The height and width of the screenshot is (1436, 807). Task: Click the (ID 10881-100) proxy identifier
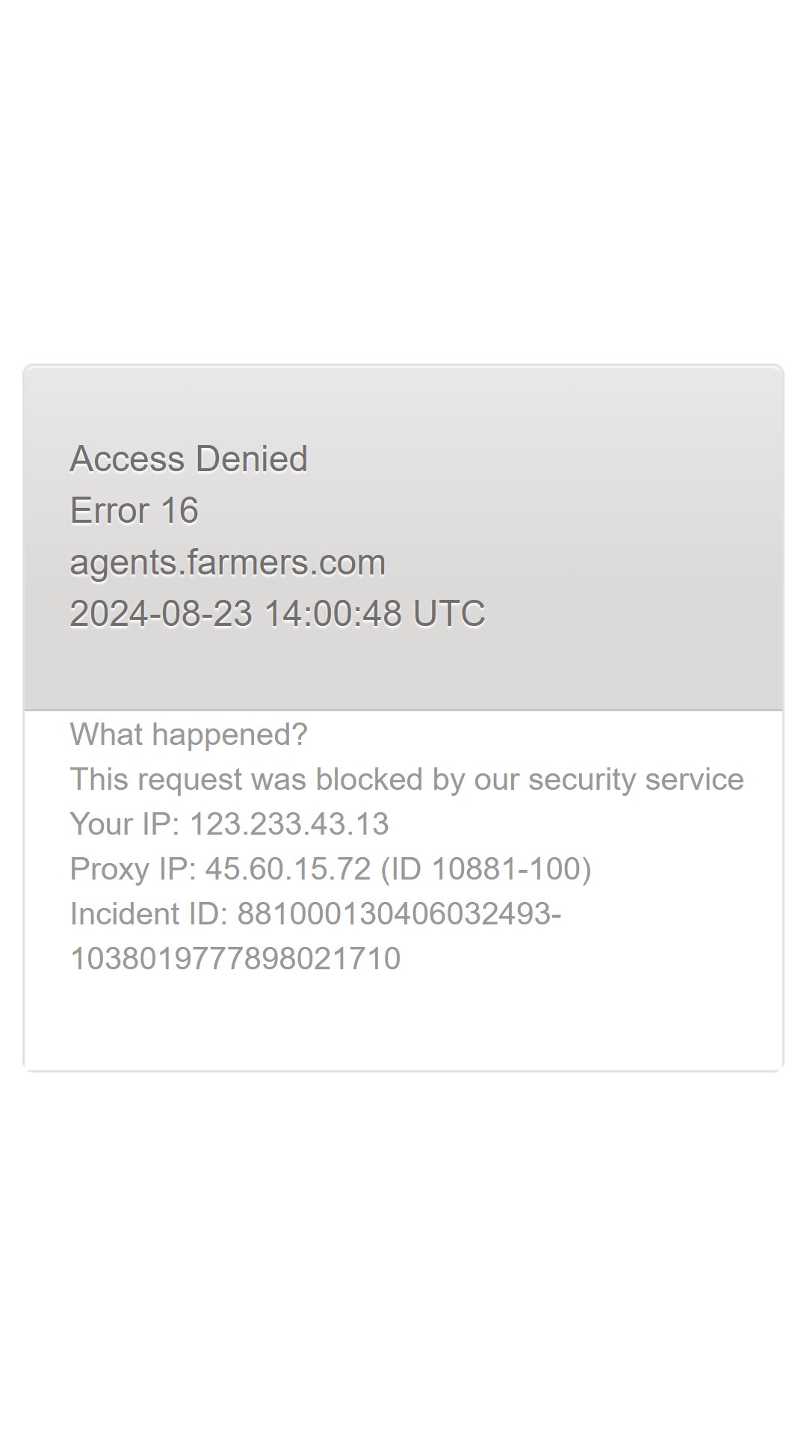coord(486,869)
